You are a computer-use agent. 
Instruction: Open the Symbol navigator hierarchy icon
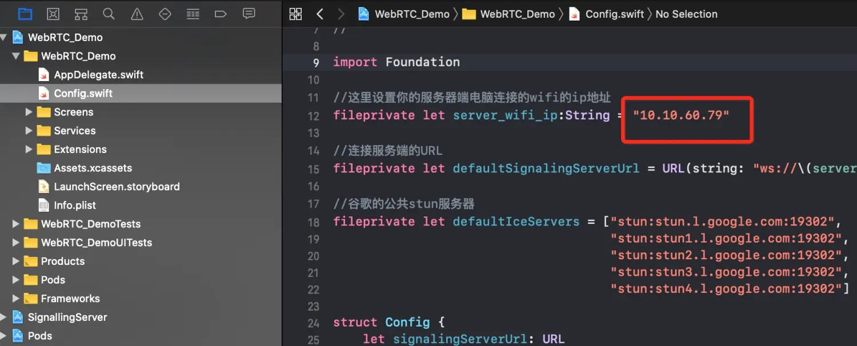81,14
